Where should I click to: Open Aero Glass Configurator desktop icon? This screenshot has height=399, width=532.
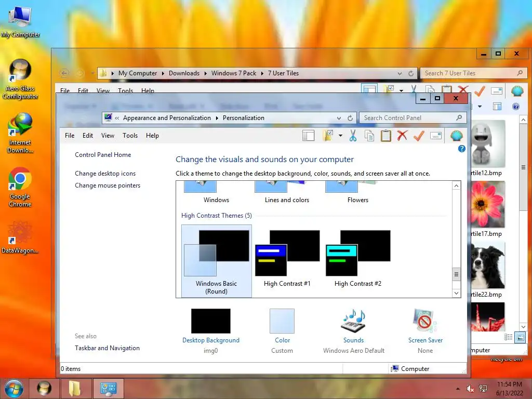coord(20,79)
